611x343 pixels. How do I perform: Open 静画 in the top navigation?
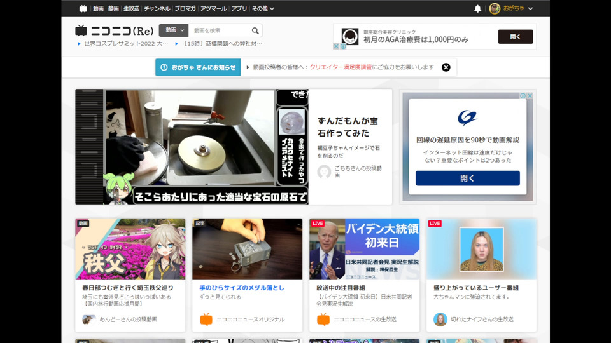[x=113, y=8]
